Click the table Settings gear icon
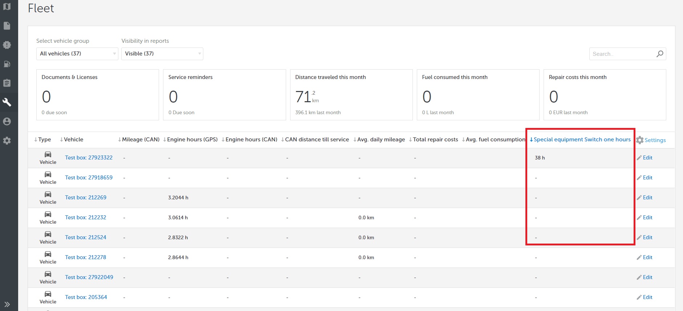683x311 pixels. pyautogui.click(x=640, y=140)
